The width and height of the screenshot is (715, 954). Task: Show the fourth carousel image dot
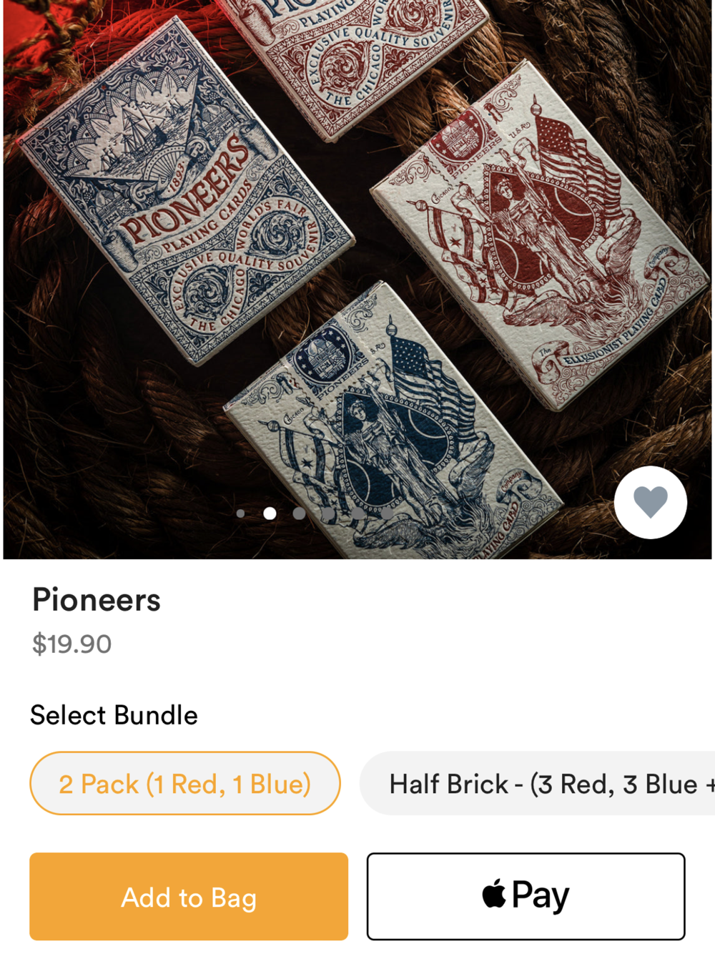click(x=328, y=513)
